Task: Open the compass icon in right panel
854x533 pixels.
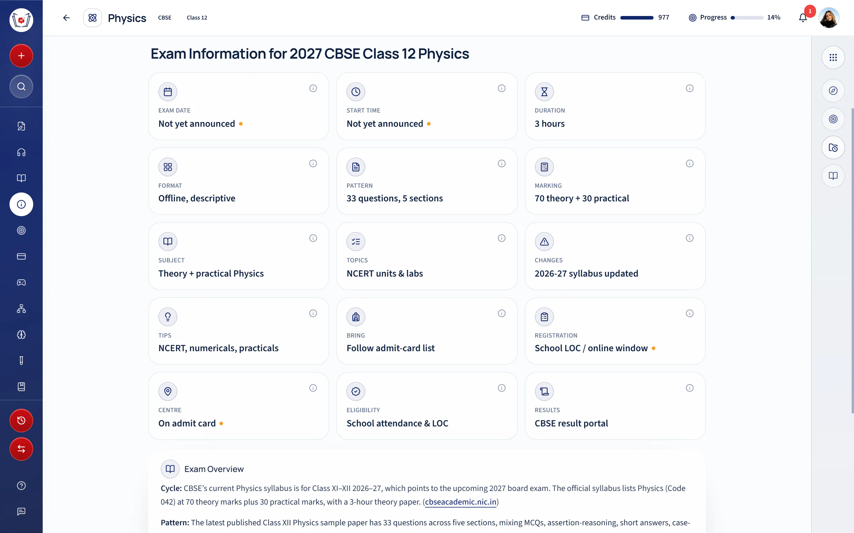Action: pyautogui.click(x=833, y=91)
